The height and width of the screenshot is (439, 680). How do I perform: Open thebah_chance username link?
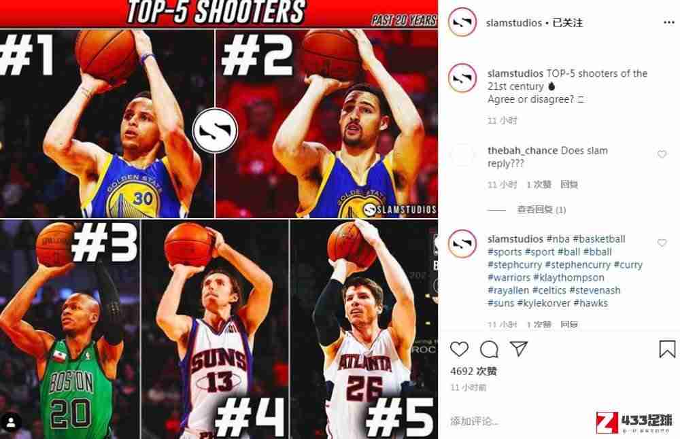tap(522, 151)
